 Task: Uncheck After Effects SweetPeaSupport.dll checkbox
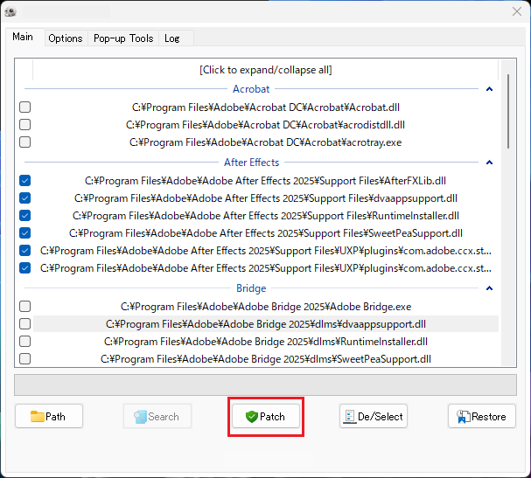point(25,233)
